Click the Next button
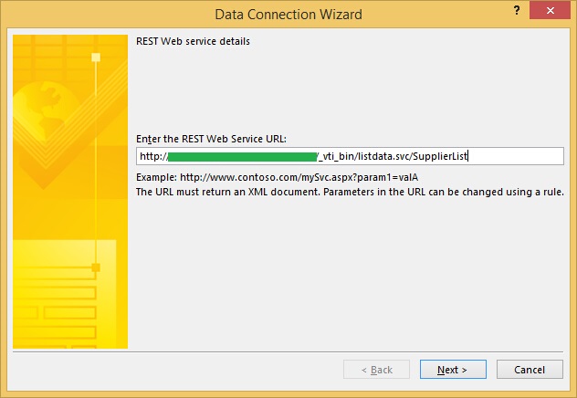577x398 pixels. (x=452, y=370)
